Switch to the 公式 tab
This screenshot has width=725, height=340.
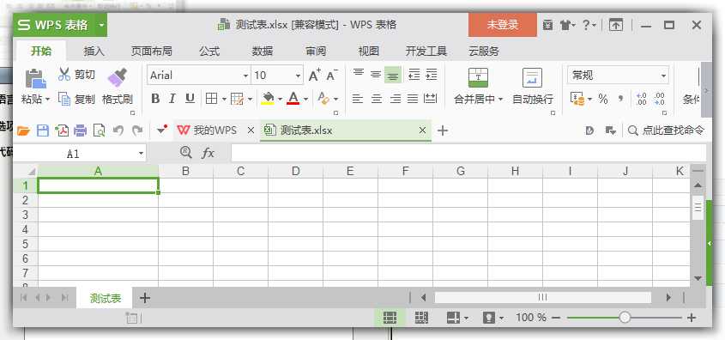[x=209, y=52]
